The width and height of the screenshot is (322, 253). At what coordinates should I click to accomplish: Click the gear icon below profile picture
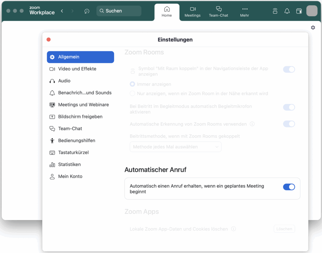pos(313,28)
